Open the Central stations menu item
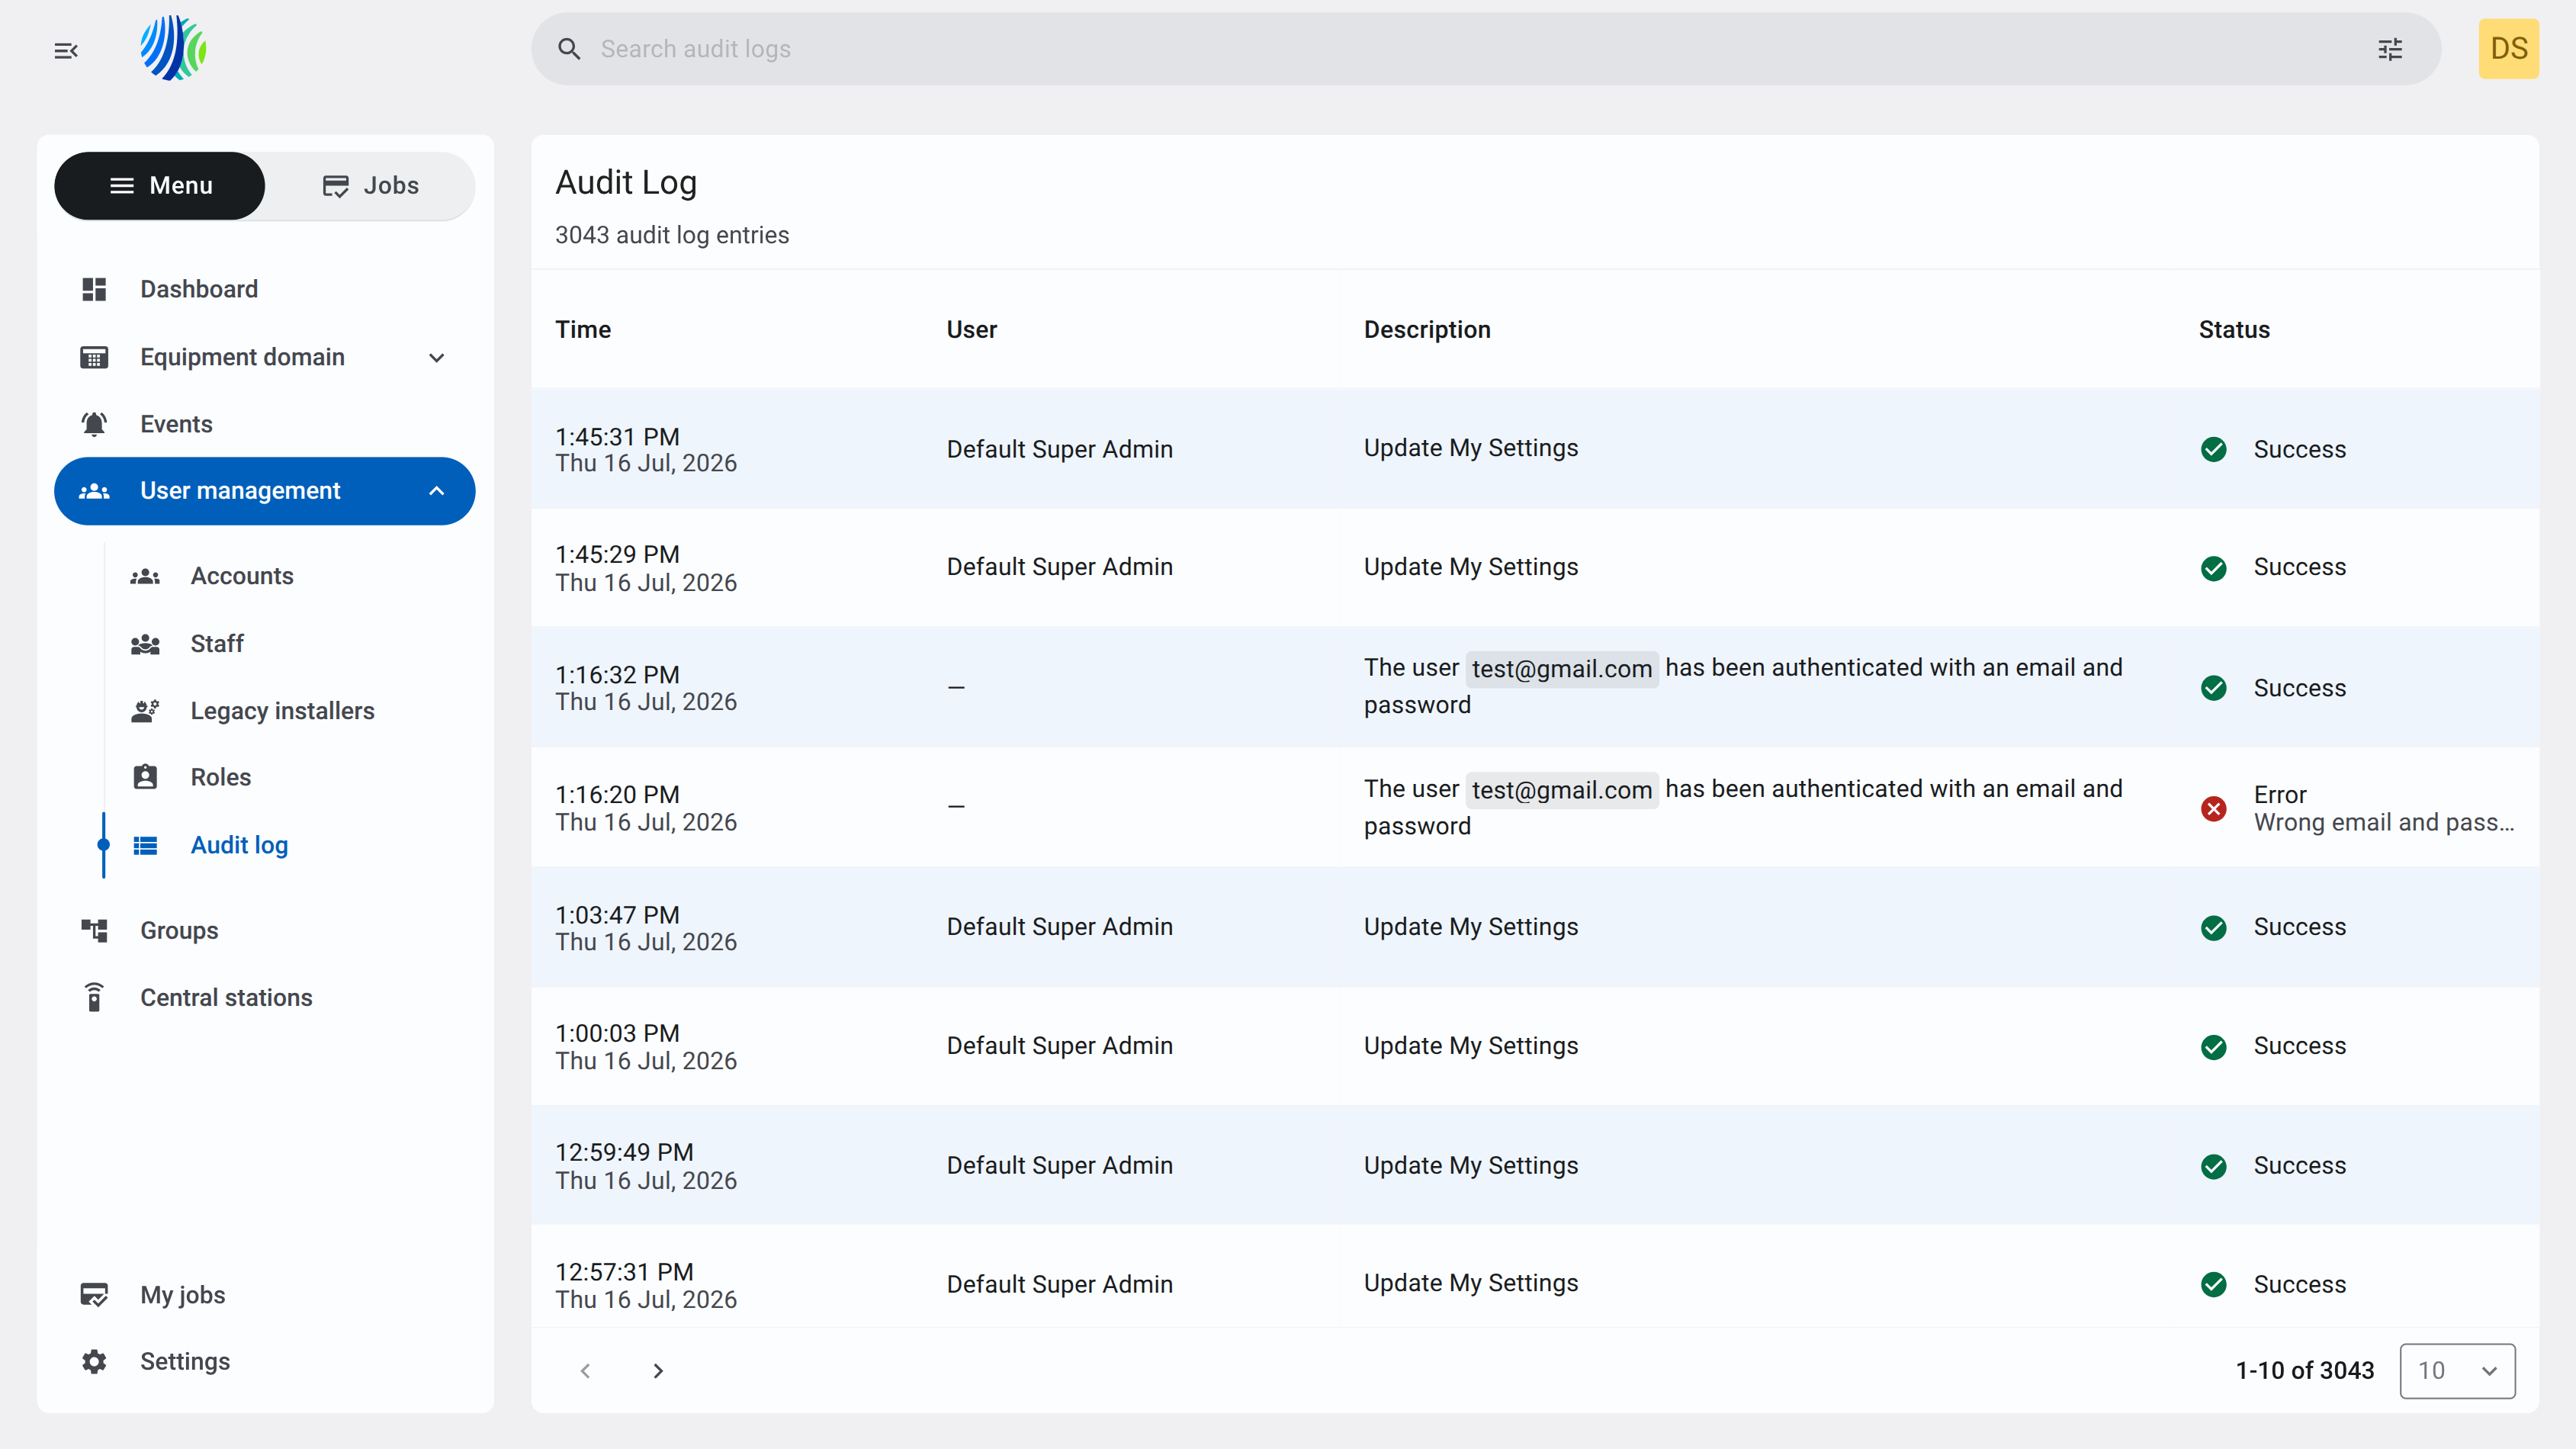This screenshot has height=1449, width=2576. click(x=265, y=998)
